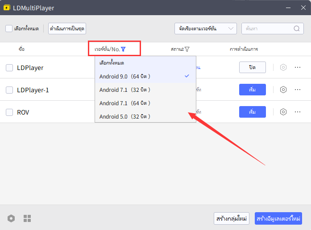311x230 pixels.
Task: Click the operations column header
Action: pyautogui.click(x=244, y=49)
